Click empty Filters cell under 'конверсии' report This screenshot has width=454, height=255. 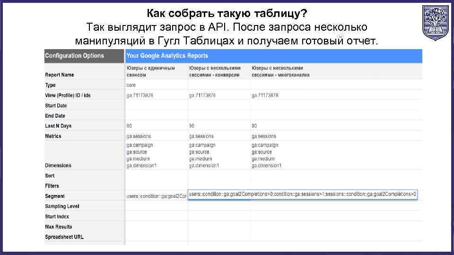(219, 186)
